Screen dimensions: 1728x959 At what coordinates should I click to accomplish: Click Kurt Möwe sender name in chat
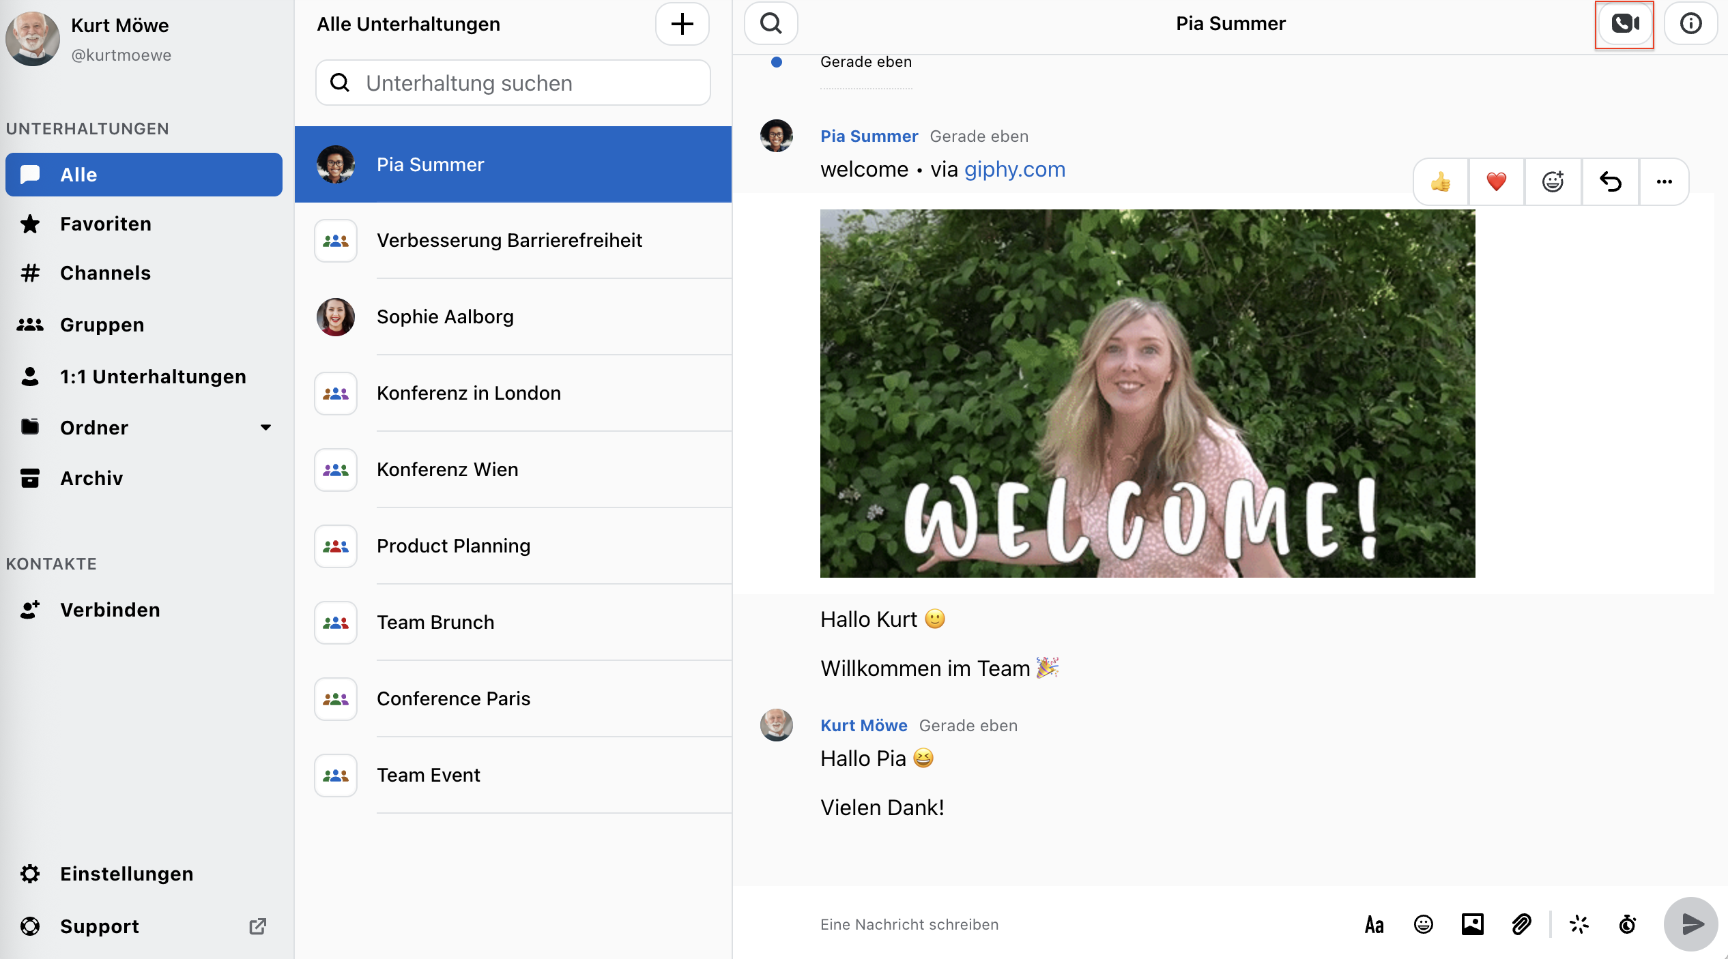(864, 726)
